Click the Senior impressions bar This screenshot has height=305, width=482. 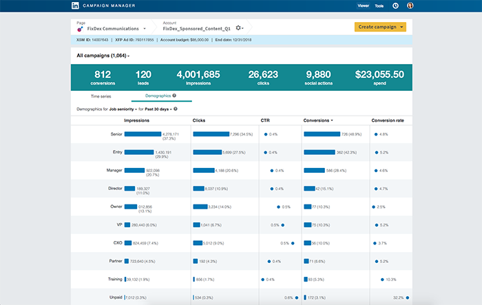click(143, 134)
